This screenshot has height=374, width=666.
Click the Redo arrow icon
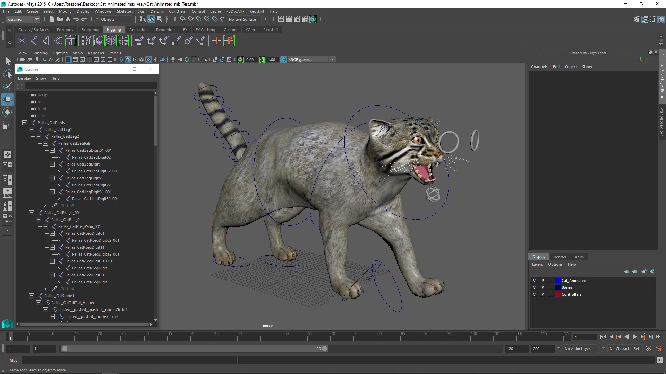pyautogui.click(x=84, y=19)
